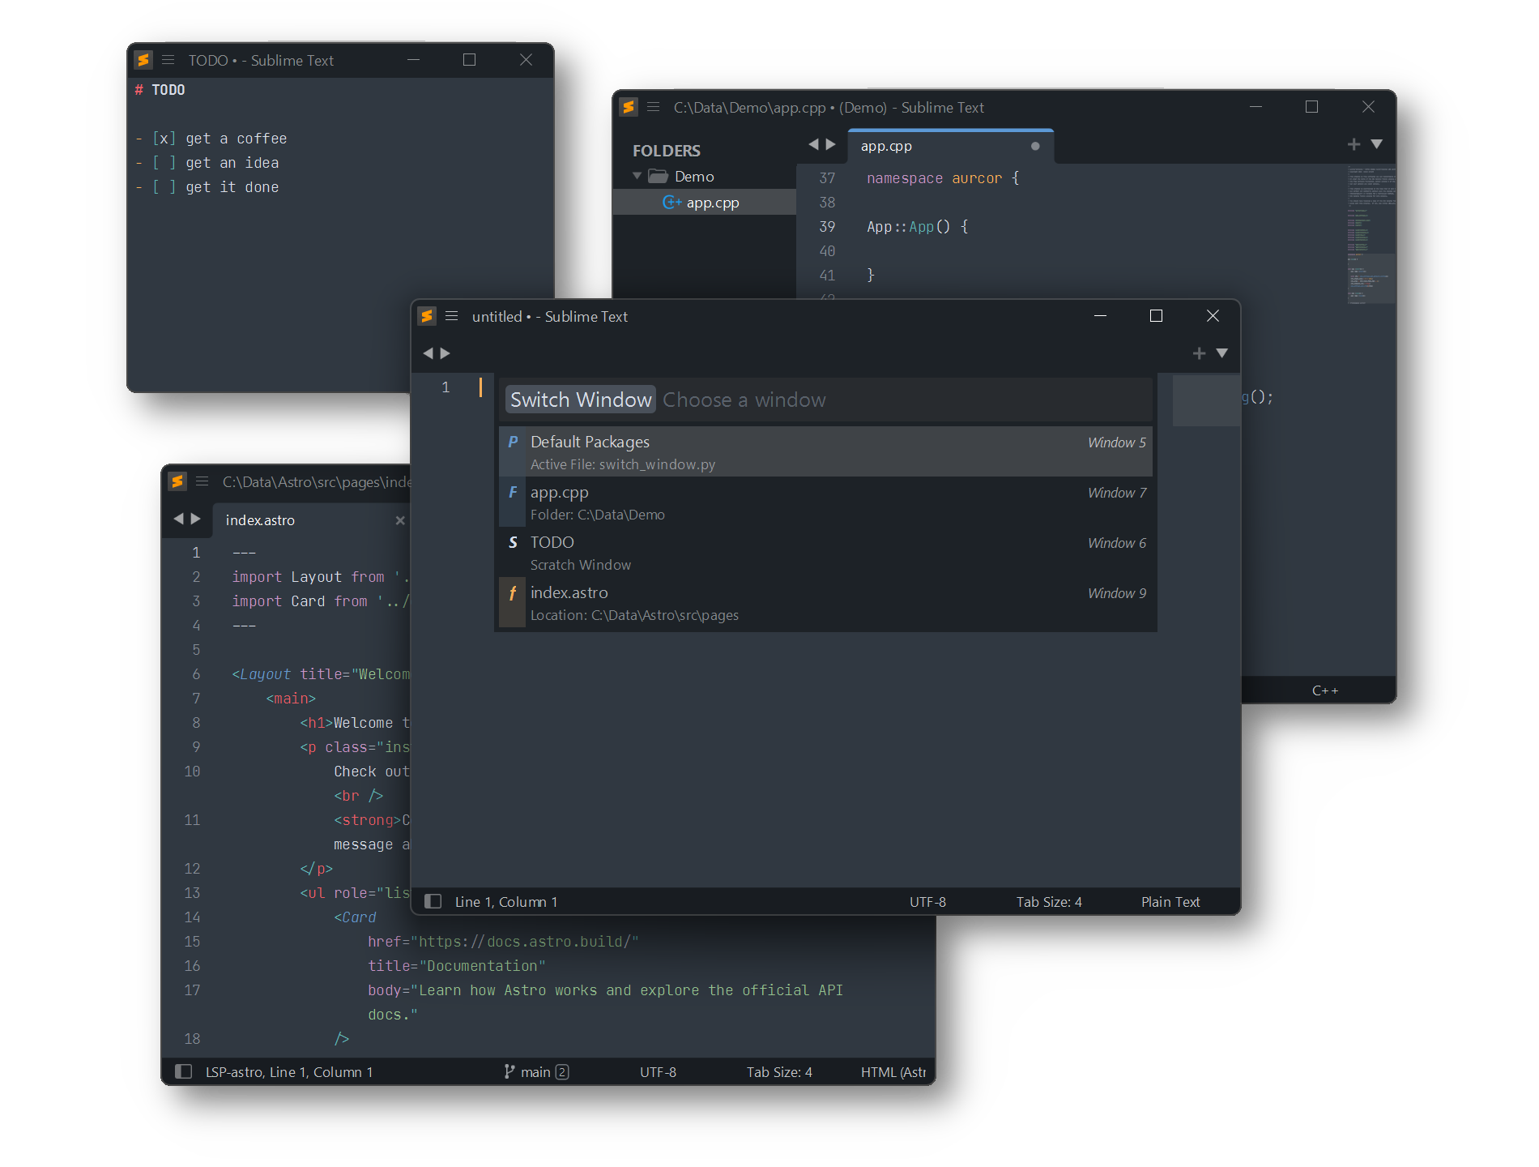Toggle sidebar icon in index.astro status bar
The width and height of the screenshot is (1539, 1167).
[184, 1071]
